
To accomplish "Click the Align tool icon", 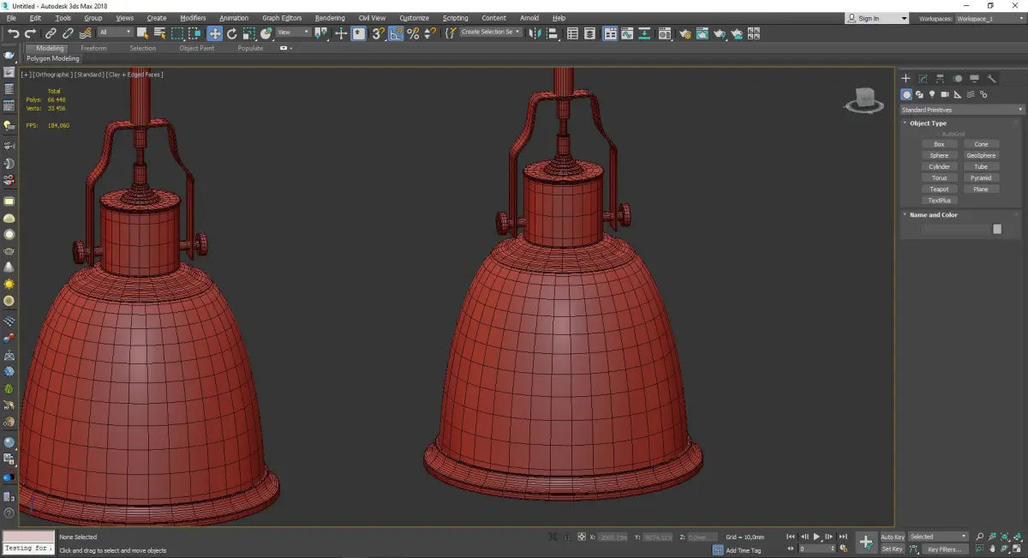I will coord(553,33).
